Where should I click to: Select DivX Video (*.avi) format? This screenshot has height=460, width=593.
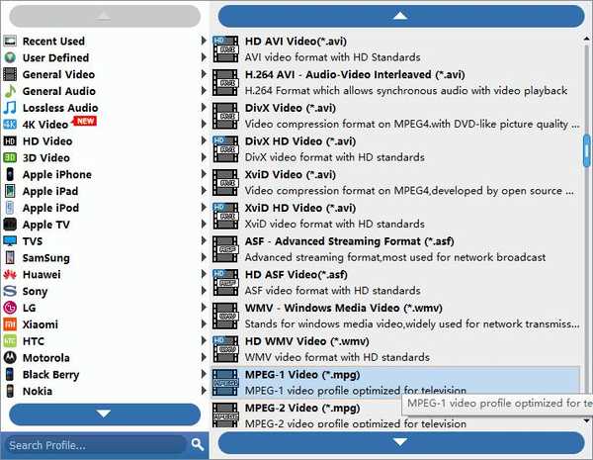click(x=395, y=116)
